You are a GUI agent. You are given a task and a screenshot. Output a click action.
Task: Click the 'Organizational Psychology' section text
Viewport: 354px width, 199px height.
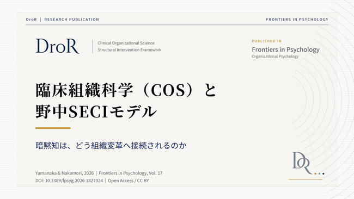pos(275,57)
